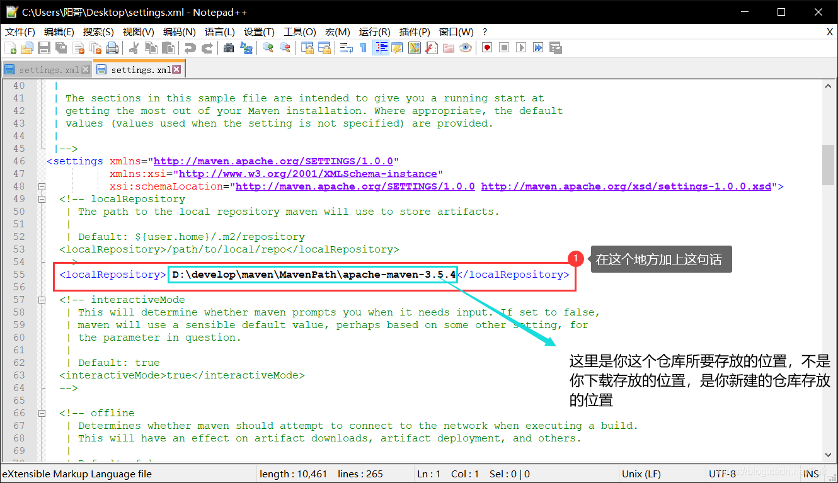
Task: Undo the last edit with the Undo arrow
Action: (x=190, y=48)
